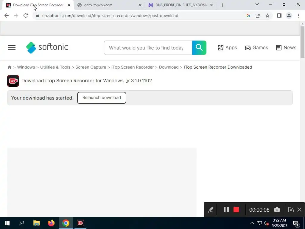The width and height of the screenshot is (305, 229).
Task: Launch Firefox from the taskbar
Action: click(51, 223)
